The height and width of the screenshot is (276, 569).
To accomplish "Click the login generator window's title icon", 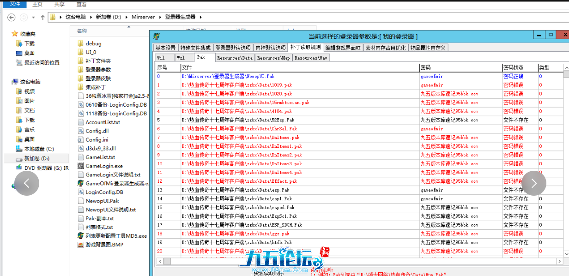I will 157,36.
